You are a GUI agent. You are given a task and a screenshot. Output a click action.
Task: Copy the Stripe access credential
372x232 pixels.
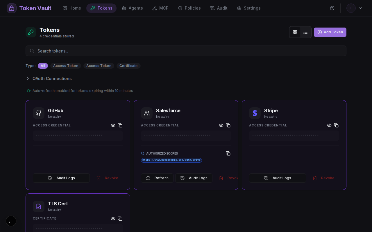pos(336,125)
